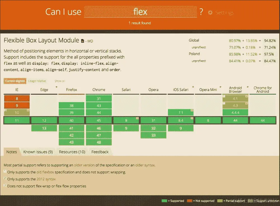This screenshot has width=280, height=206.
Task: Follow the older syntax link
Action: pyautogui.click(x=145, y=165)
